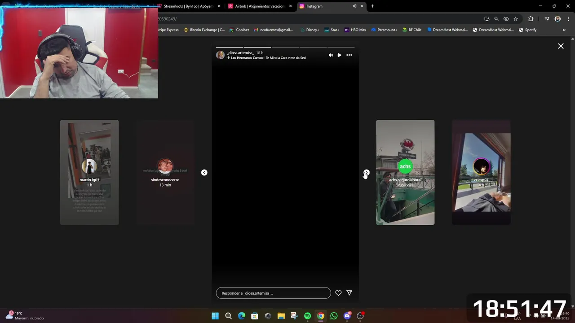The image size is (575, 323).
Task: Advance to next story with right arrow
Action: [x=367, y=172]
